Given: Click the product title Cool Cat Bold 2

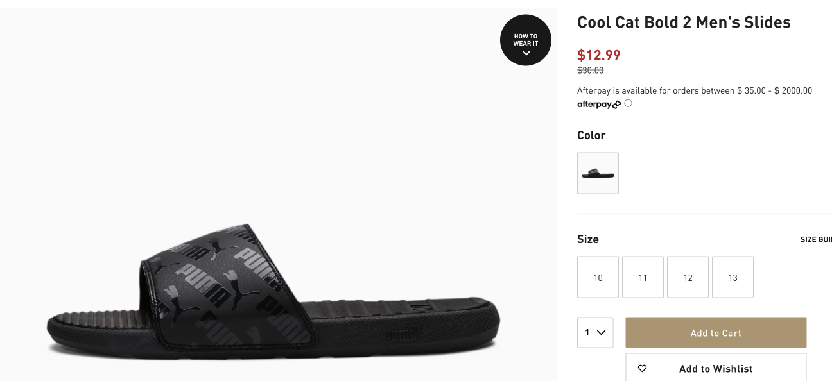Looking at the screenshot, I should (684, 22).
